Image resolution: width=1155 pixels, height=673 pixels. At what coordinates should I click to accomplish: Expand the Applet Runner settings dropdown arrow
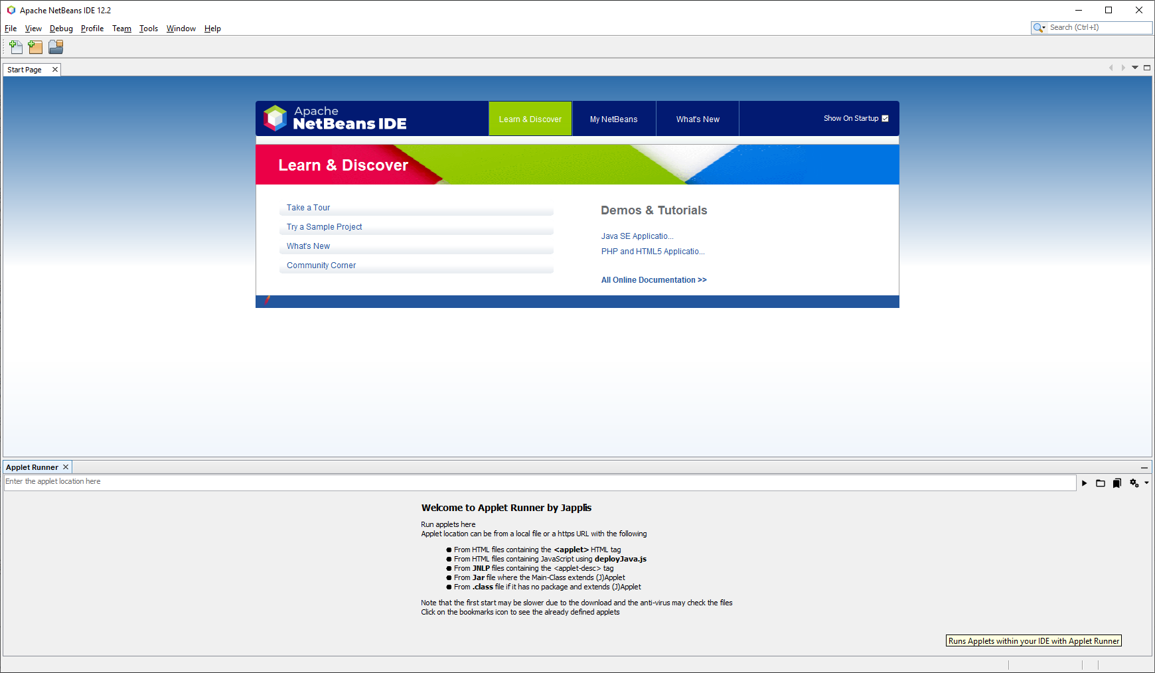pyautogui.click(x=1146, y=483)
